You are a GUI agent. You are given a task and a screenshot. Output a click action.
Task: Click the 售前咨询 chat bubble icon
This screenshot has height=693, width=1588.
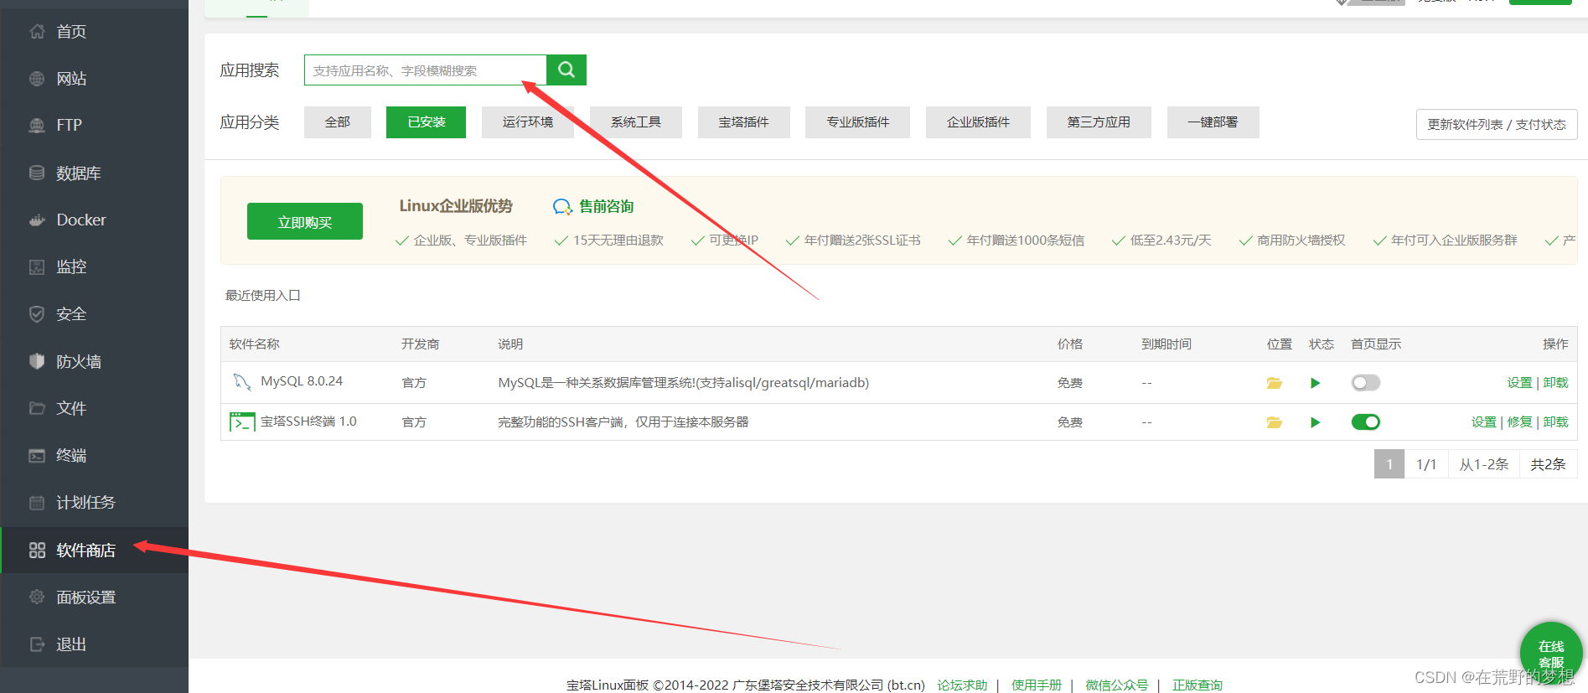[562, 207]
